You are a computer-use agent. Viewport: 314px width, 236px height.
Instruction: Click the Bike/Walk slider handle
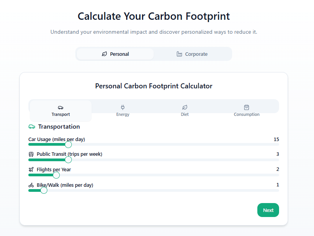pyautogui.click(x=44, y=190)
